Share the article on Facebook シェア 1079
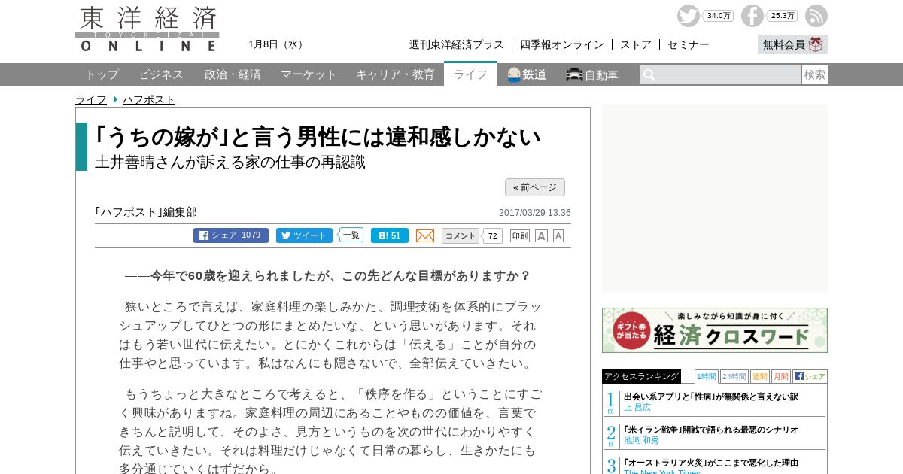Screen dimensions: 903x474 click(231, 235)
